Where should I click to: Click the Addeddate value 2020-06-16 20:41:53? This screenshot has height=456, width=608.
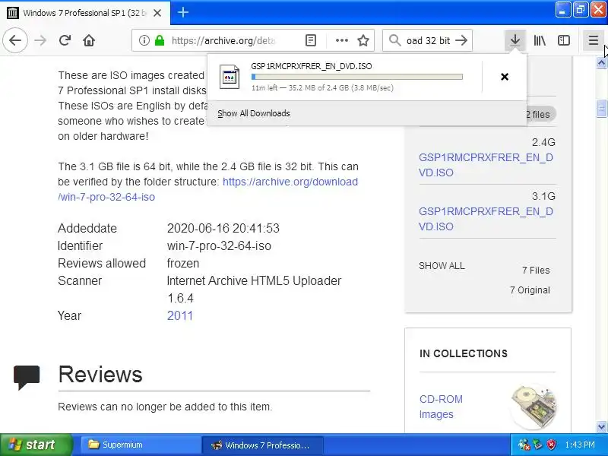[223, 228]
